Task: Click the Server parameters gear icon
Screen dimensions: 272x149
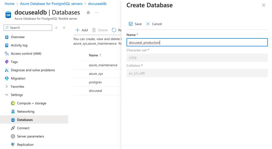Action: click(13, 136)
